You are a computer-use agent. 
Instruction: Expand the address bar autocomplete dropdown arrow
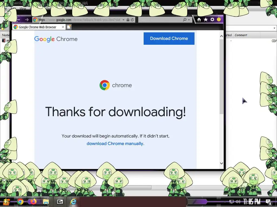pyautogui.click(x=123, y=20)
